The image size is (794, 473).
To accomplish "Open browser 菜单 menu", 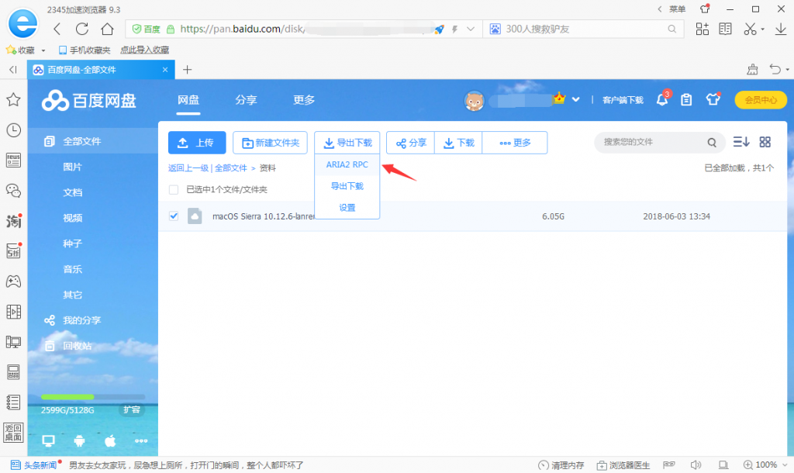I will click(x=677, y=9).
